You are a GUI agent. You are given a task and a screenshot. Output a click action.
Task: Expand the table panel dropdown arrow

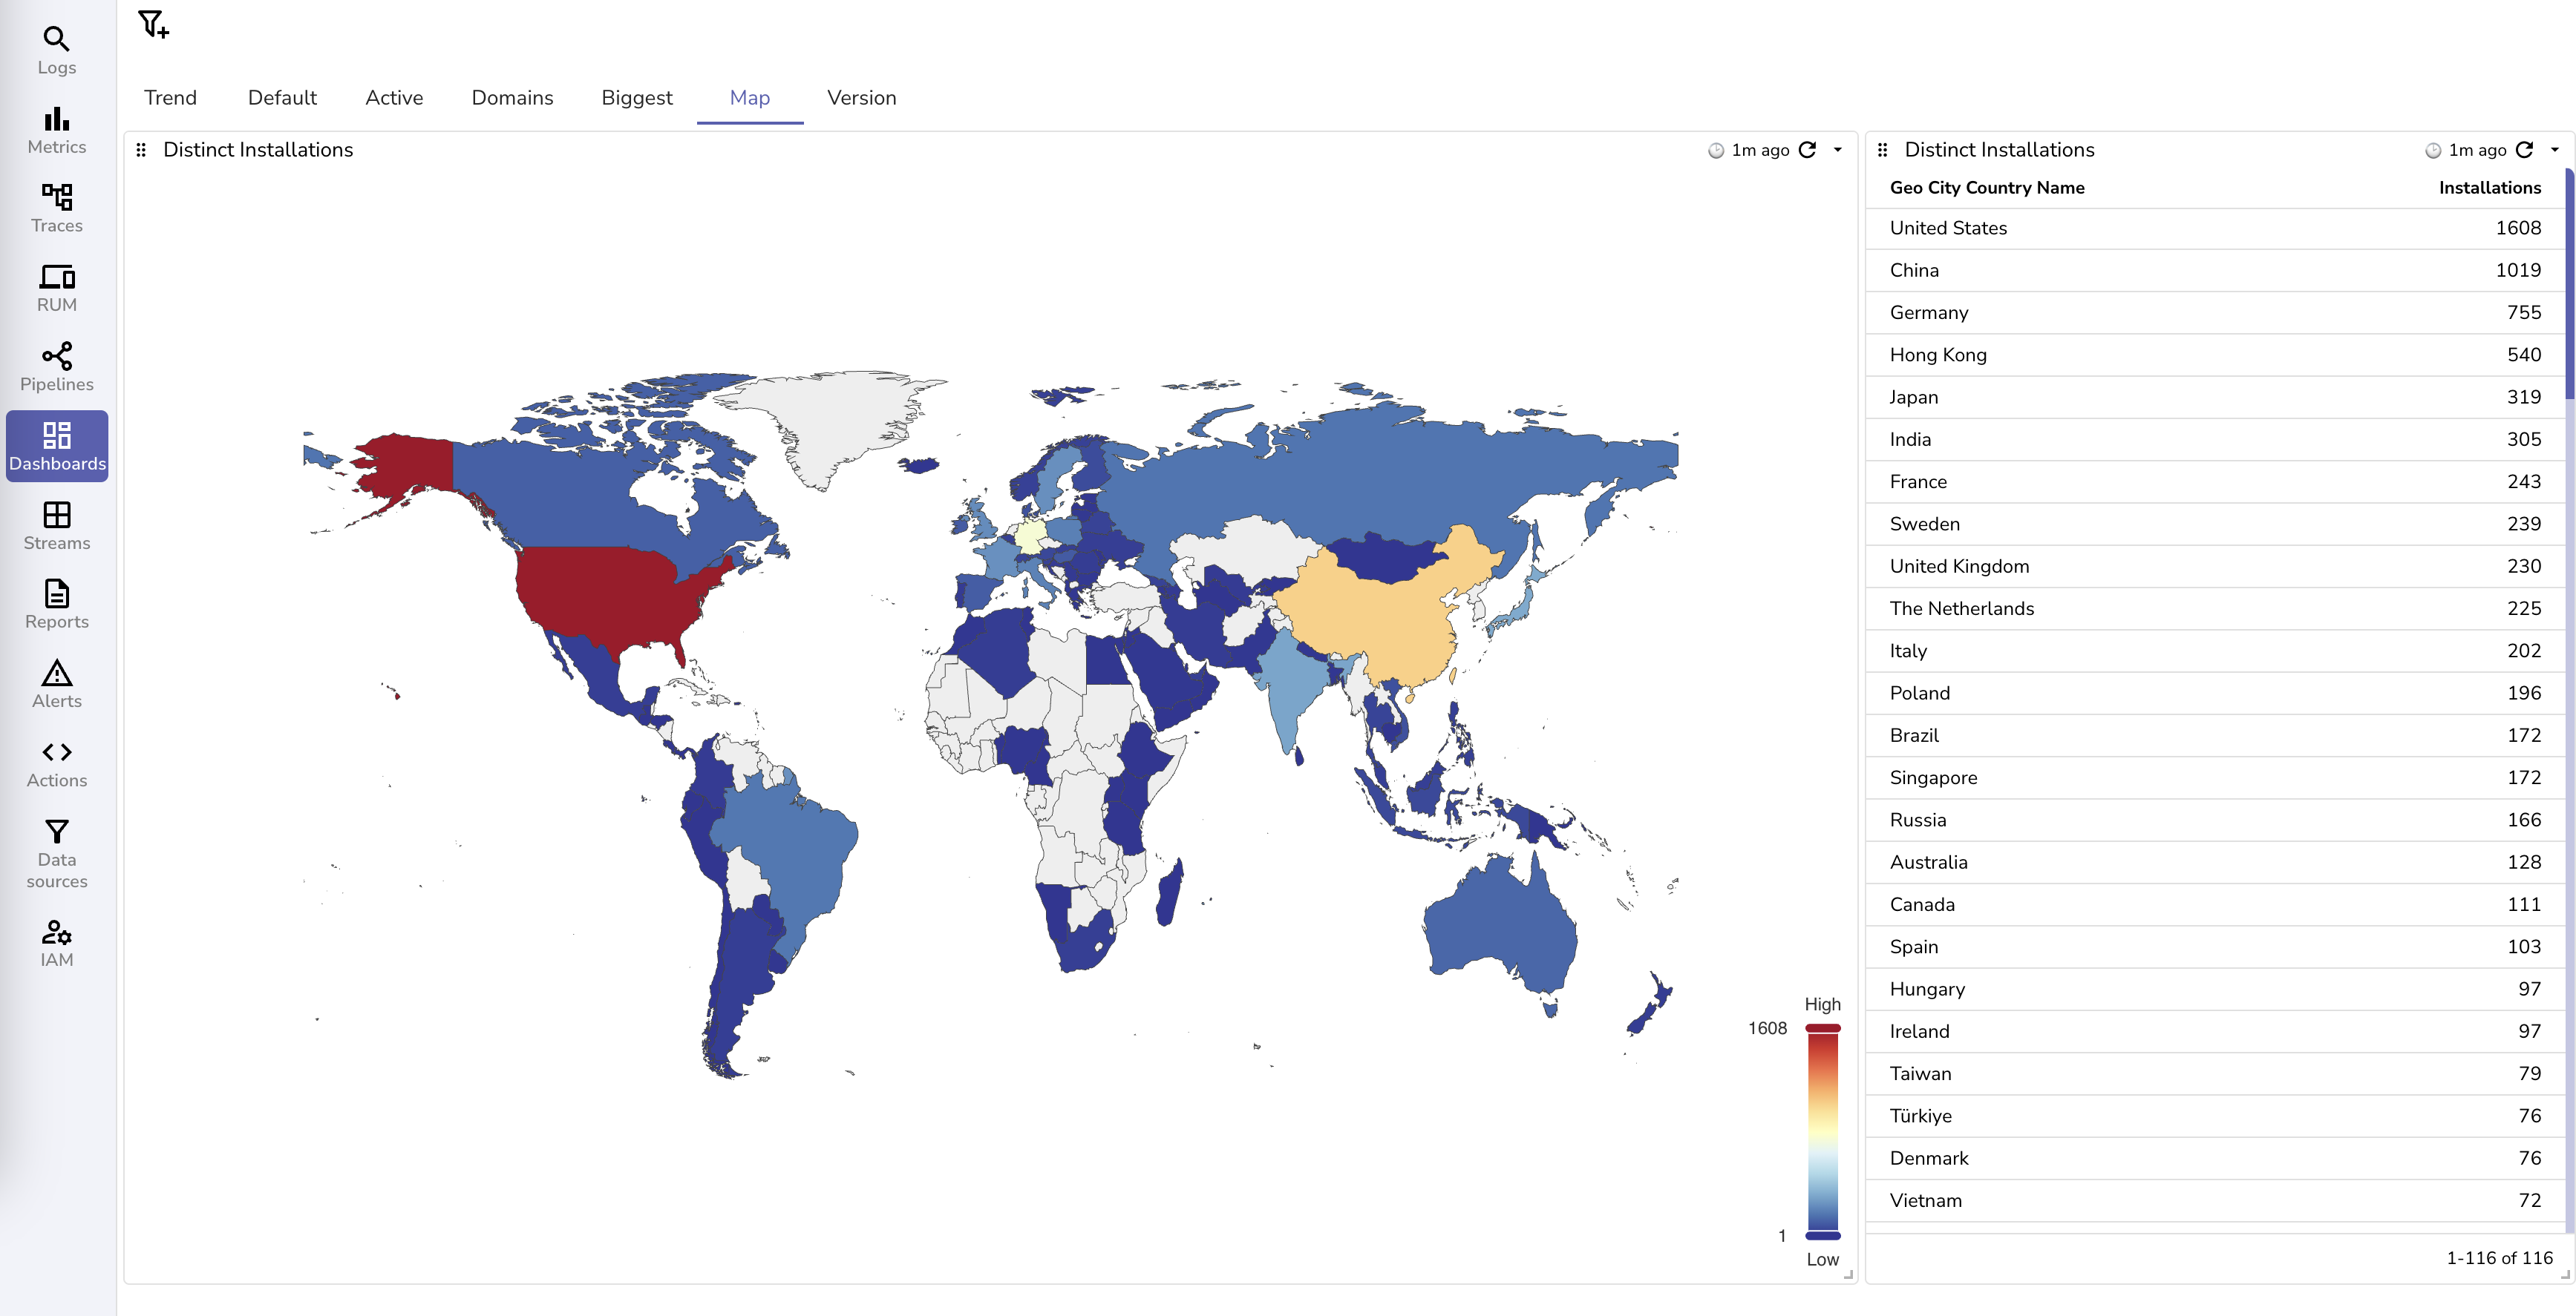pyautogui.click(x=2554, y=150)
